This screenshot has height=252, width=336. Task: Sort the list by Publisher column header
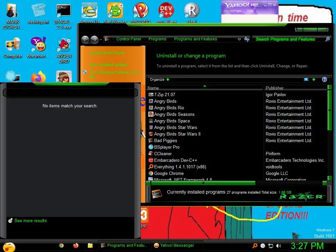[x=296, y=88]
